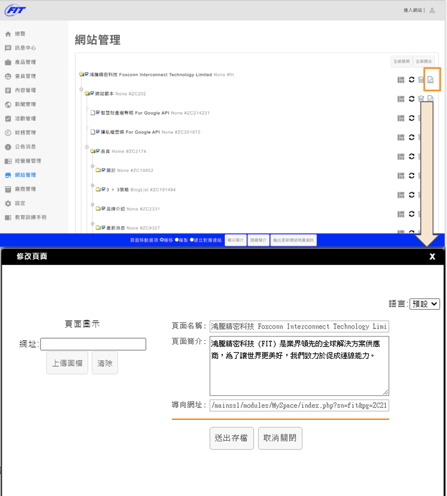Click into the 導向網址 field
Image resolution: width=447 pixels, height=496 pixels.
(x=299, y=405)
